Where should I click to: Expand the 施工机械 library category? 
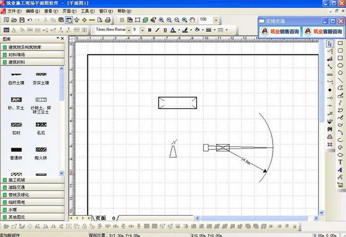32,180
